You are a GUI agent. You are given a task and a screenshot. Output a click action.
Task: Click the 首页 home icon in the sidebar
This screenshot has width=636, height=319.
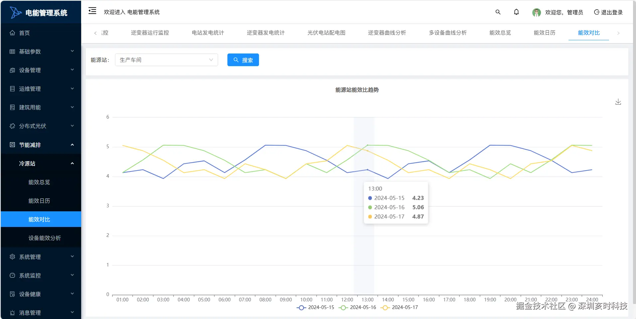(x=12, y=33)
